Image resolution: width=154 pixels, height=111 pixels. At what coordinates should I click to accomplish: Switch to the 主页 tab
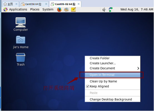tap(10, 4)
